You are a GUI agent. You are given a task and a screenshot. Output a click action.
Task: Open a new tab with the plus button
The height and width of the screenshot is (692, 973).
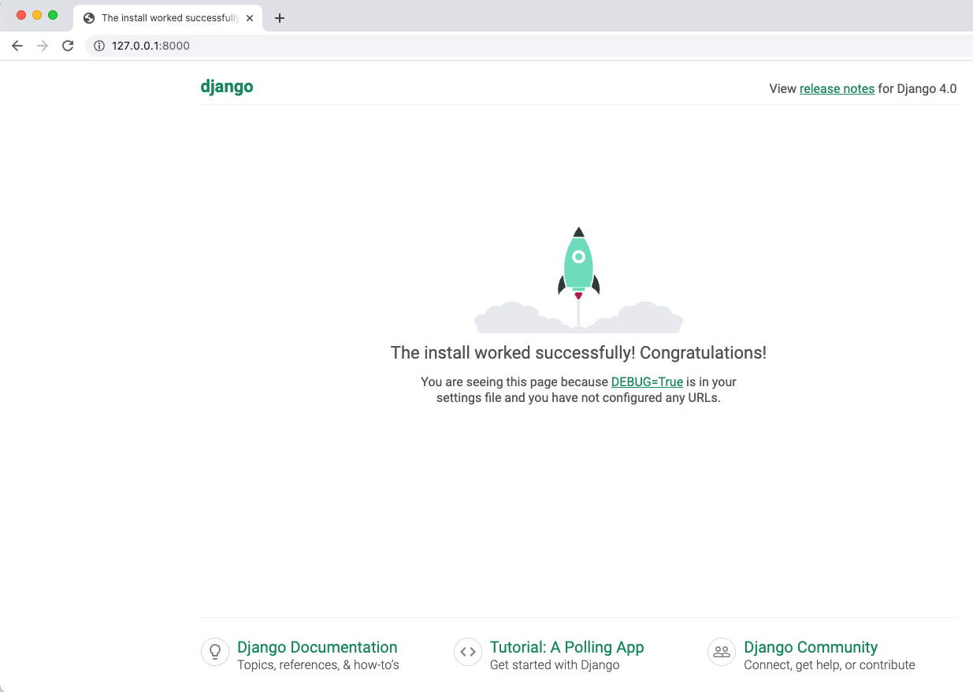279,18
